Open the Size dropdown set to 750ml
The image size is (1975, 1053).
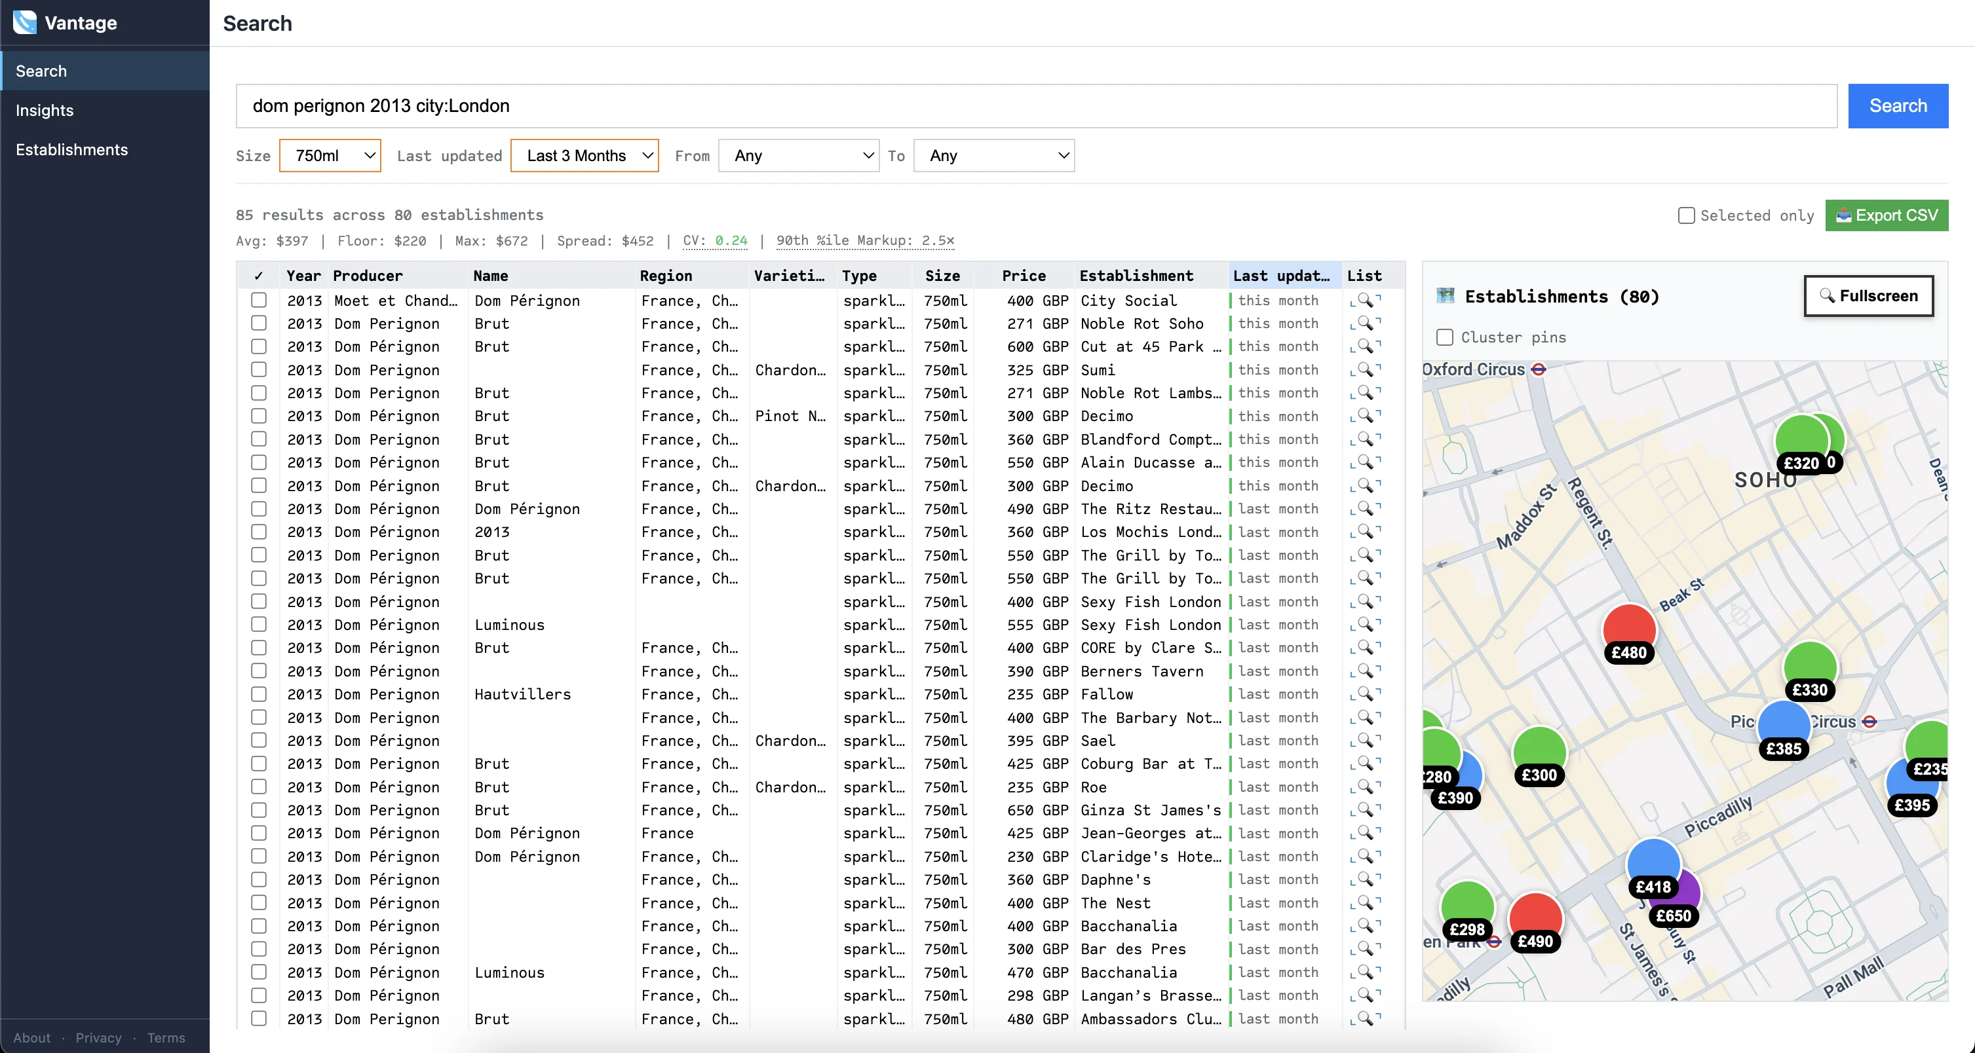click(330, 155)
